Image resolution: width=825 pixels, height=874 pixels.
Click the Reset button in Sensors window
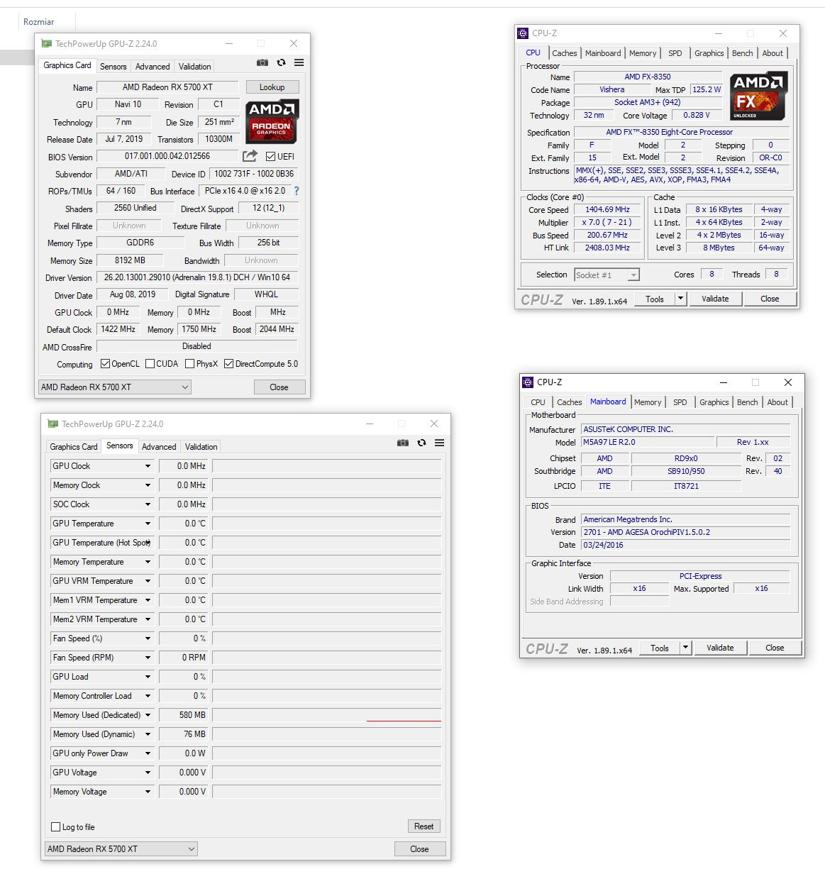click(424, 826)
